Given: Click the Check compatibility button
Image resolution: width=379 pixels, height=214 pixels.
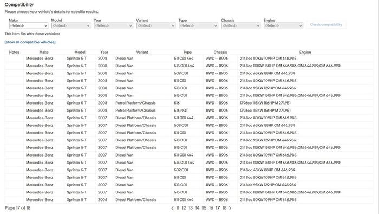Looking at the screenshot, I should (x=326, y=25).
